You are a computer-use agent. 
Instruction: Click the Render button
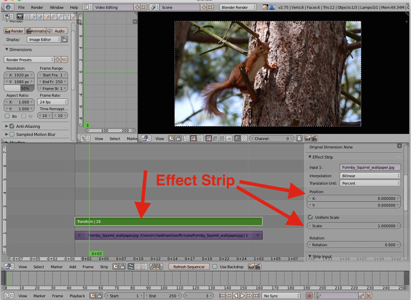pos(14,31)
